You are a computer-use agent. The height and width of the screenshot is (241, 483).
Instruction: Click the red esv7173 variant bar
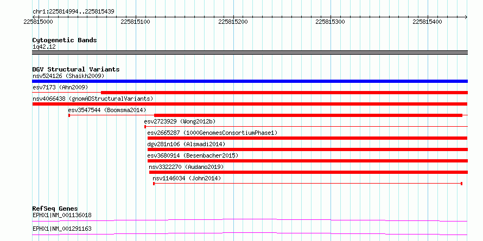click(284, 93)
